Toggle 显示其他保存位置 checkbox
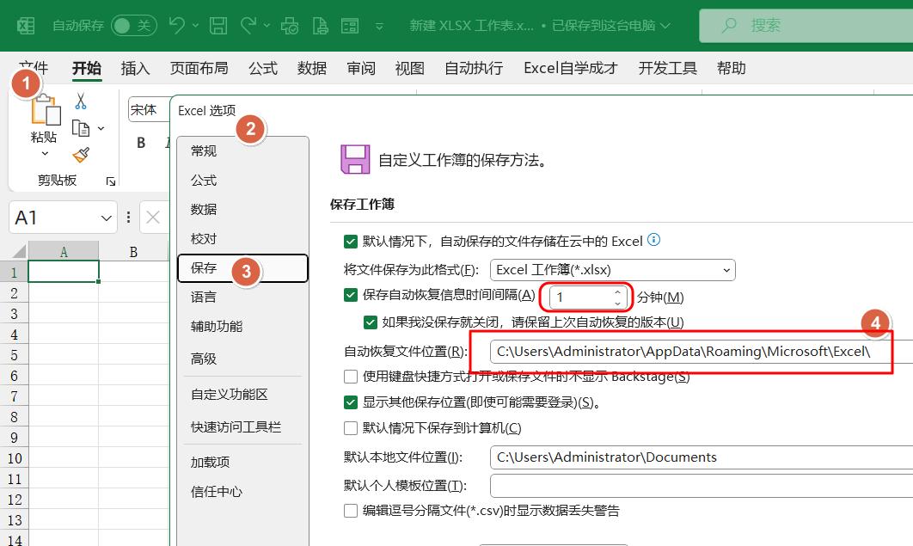 [351, 402]
